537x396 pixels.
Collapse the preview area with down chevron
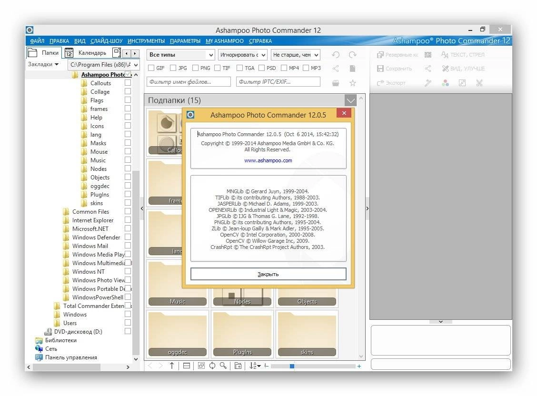pos(441,322)
